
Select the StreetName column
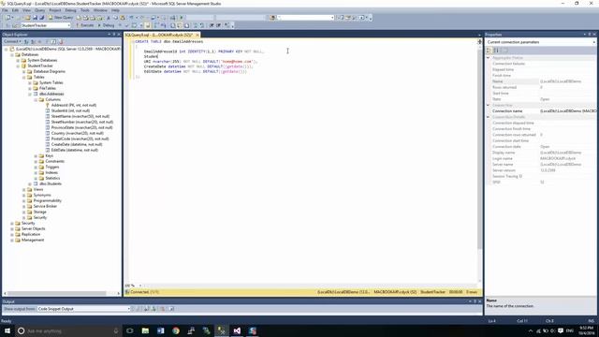[x=80, y=116]
